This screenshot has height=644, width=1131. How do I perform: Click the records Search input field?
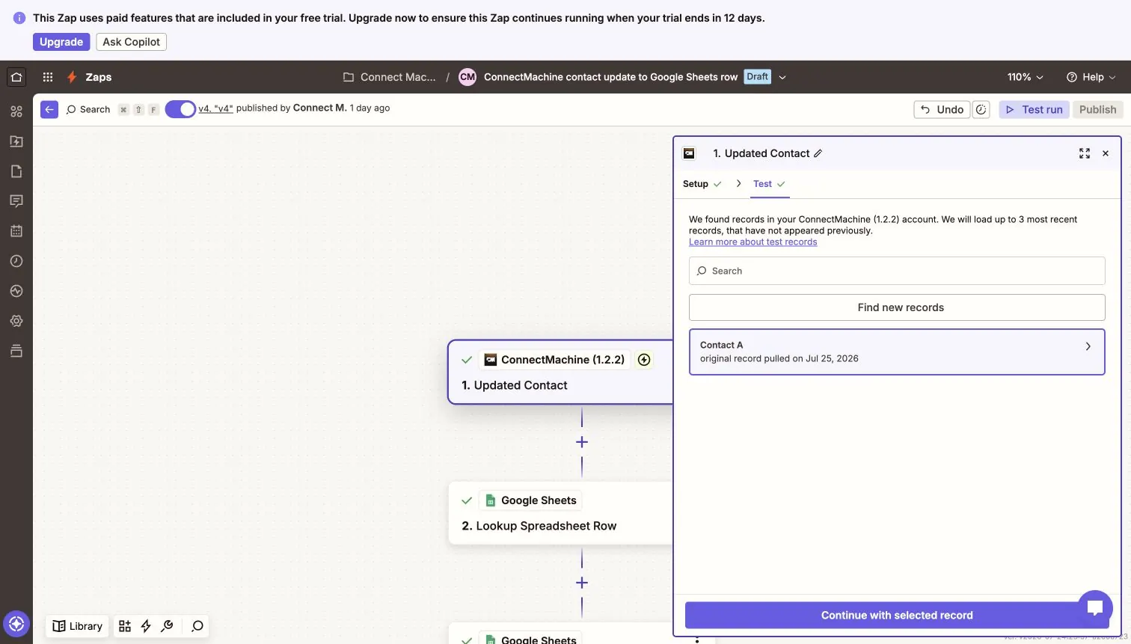tap(897, 271)
